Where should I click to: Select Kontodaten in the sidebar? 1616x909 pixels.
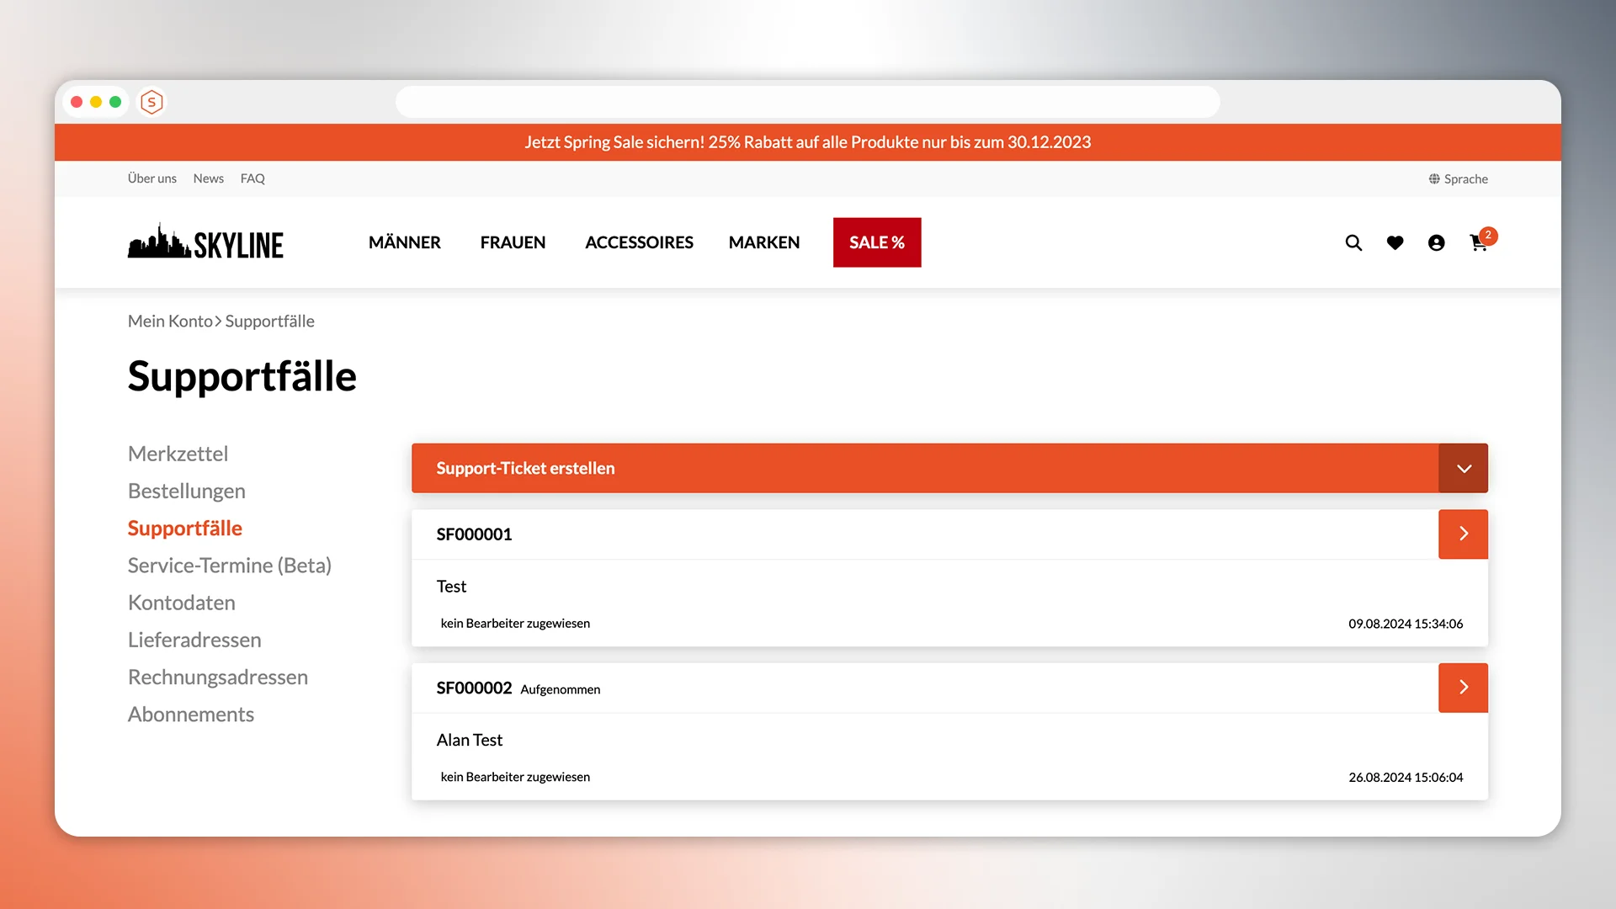[181, 602]
